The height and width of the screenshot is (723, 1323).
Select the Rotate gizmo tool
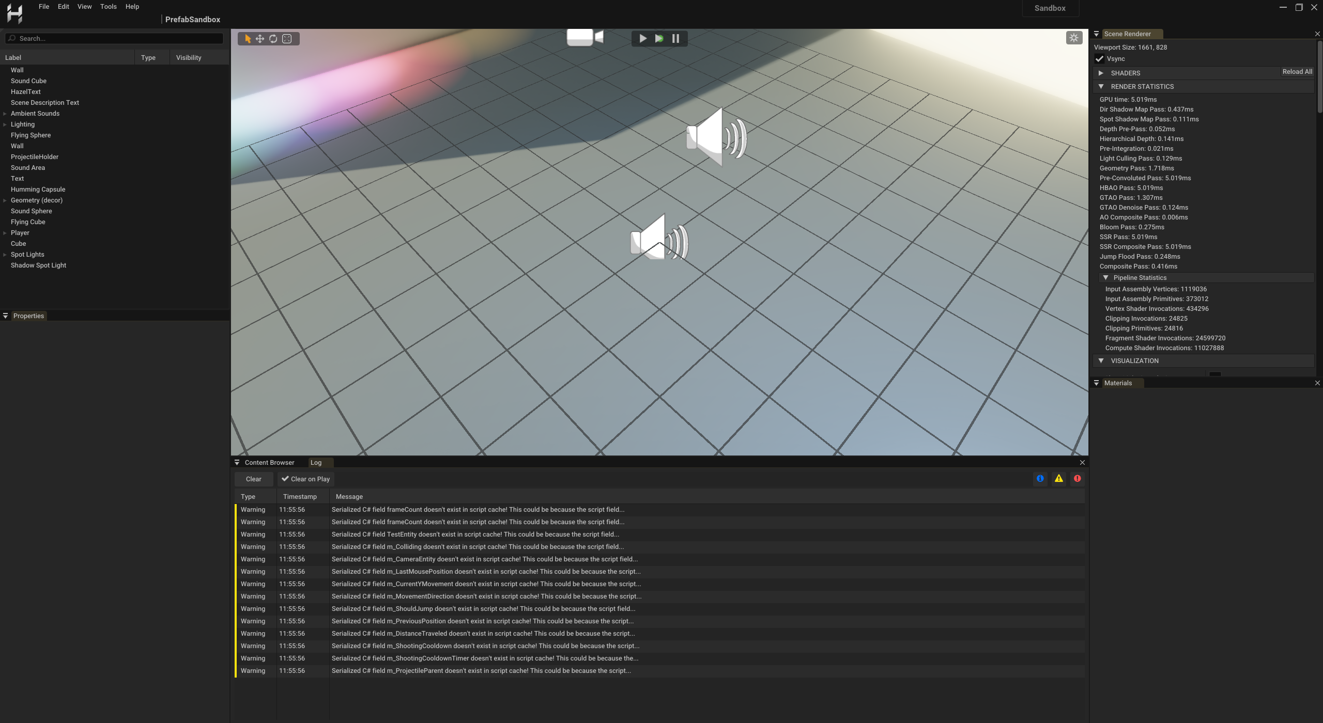click(273, 38)
